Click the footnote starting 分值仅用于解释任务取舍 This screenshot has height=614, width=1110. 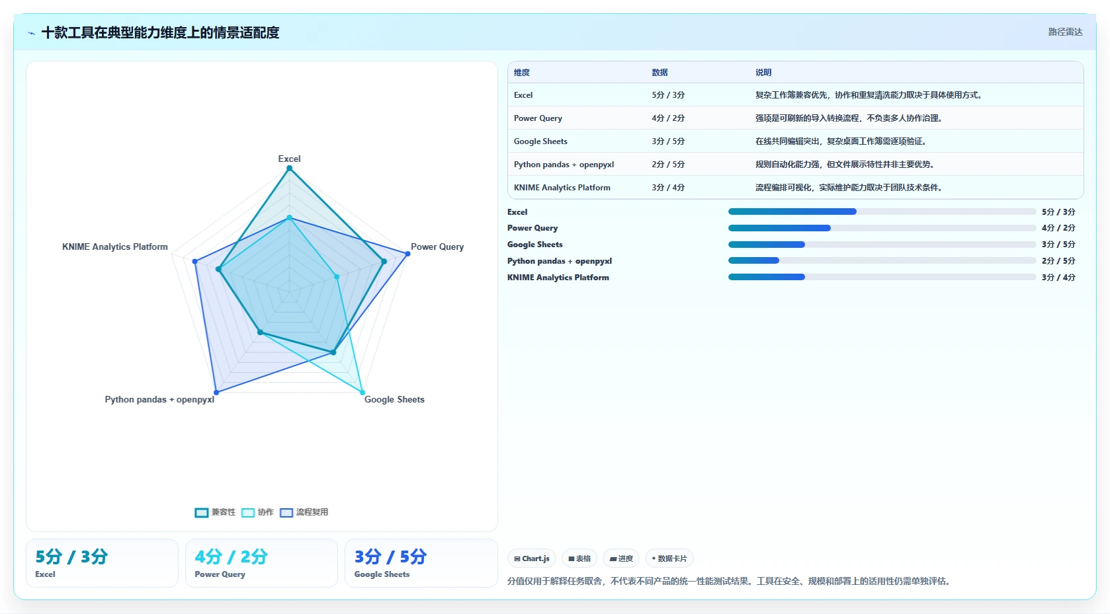click(x=730, y=581)
